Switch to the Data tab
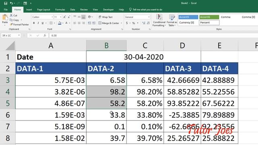This screenshot has width=258, height=145. click(x=73, y=10)
